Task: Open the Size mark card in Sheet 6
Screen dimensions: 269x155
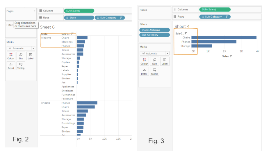Action: tap(21, 56)
